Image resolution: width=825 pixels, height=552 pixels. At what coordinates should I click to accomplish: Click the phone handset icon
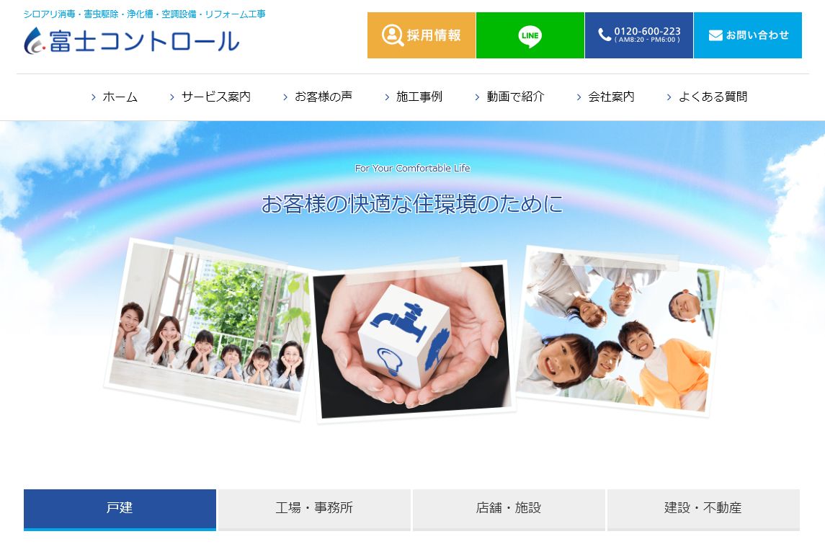coord(605,35)
